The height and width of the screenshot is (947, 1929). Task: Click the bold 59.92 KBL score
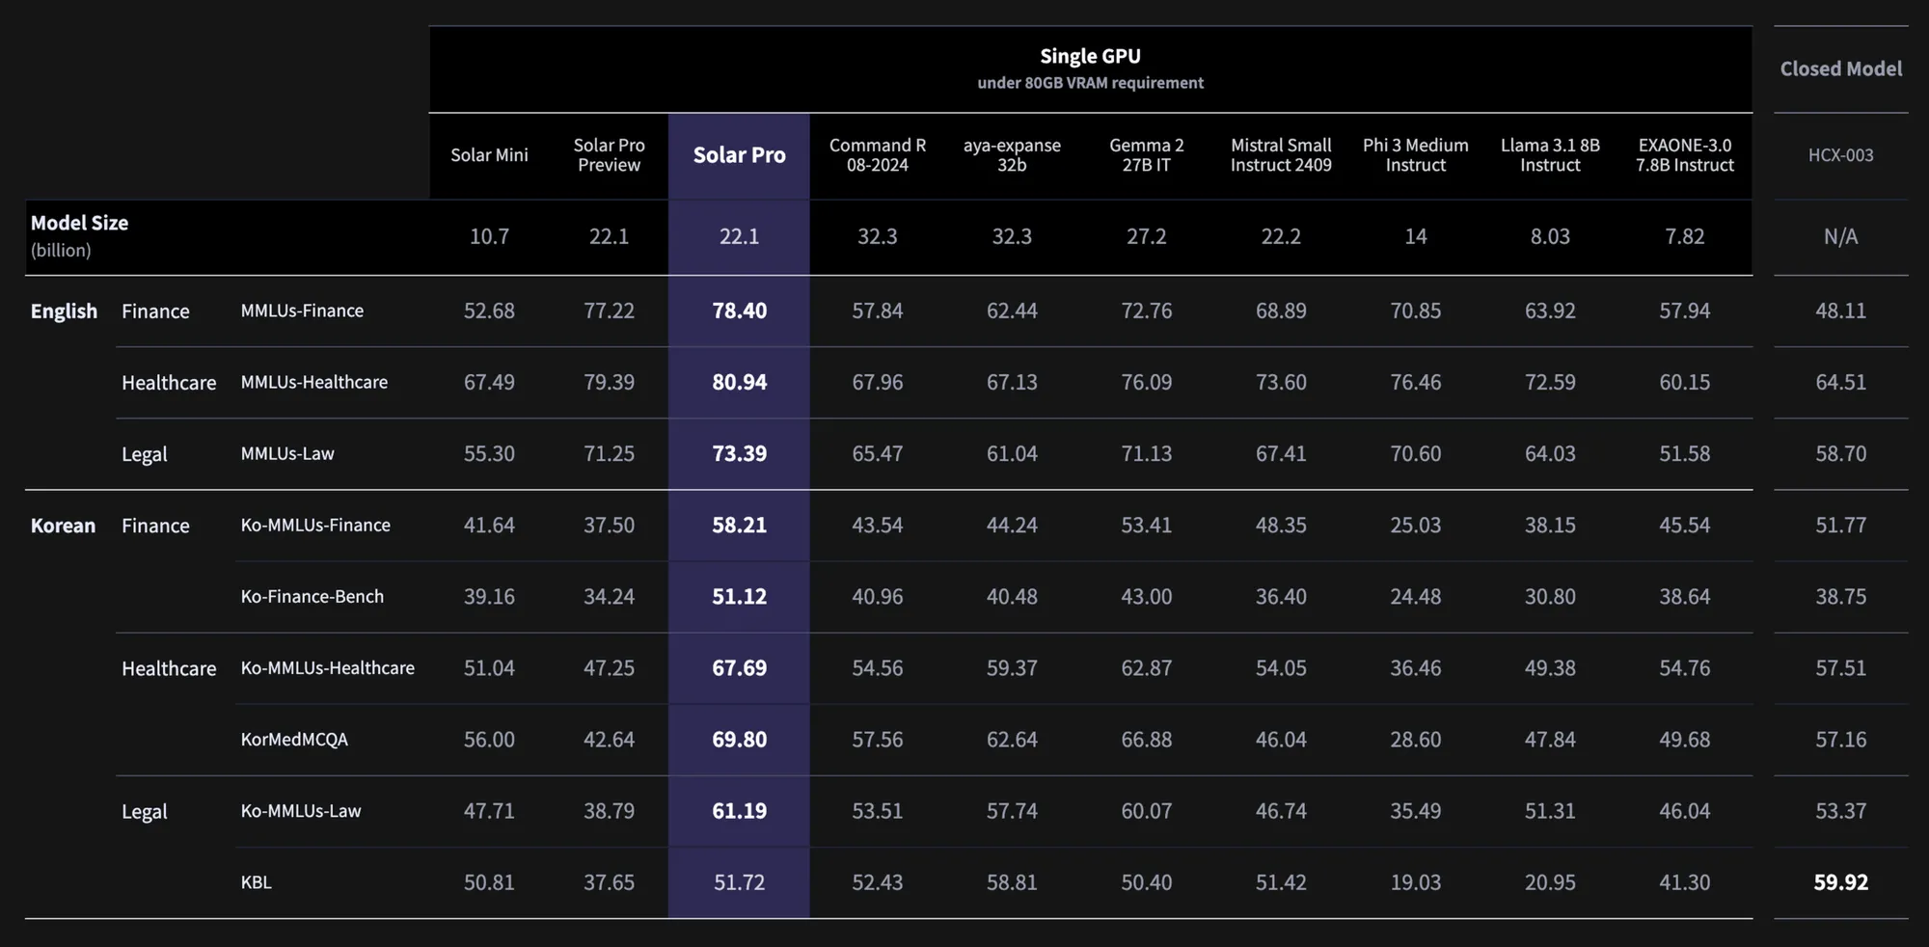click(x=1840, y=882)
